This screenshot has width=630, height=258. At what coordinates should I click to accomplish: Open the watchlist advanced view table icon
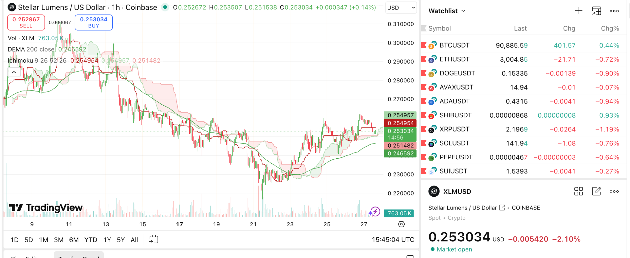point(596,11)
